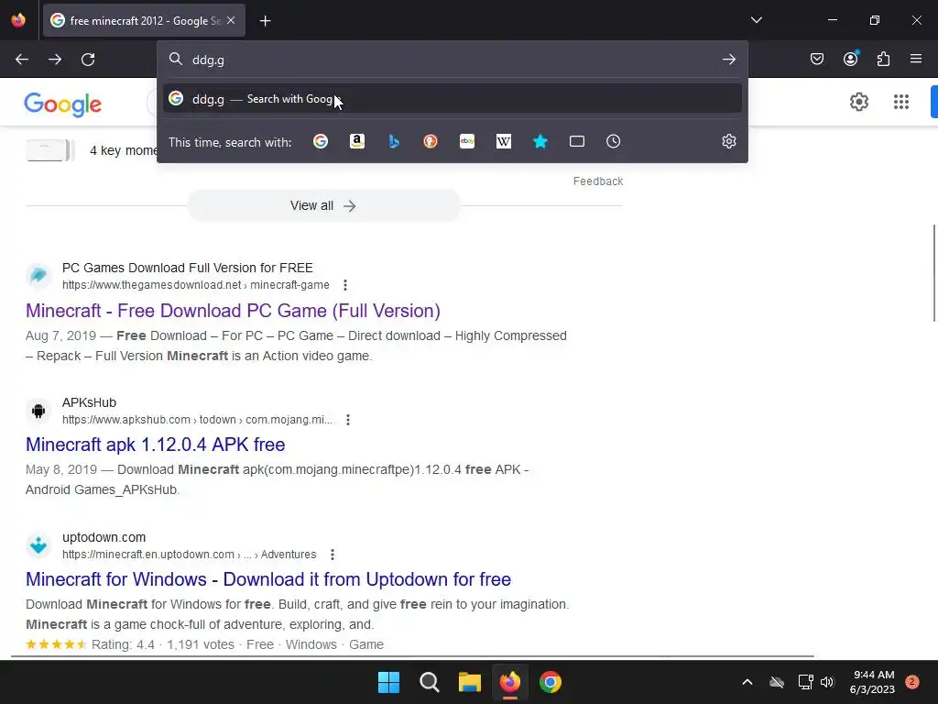Open more options for uptodown.com result
Viewport: 938px width, 704px height.
(332, 555)
